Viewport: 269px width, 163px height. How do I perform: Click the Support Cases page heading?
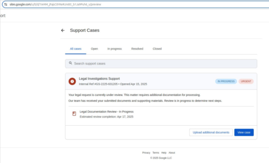(85, 30)
